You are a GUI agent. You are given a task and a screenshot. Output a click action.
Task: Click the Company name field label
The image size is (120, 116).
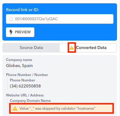click(x=19, y=60)
